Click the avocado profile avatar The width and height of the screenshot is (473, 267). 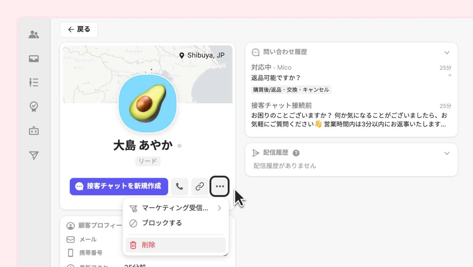point(148,103)
